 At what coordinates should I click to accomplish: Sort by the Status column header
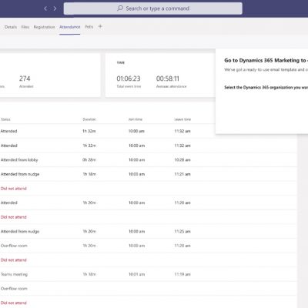pyautogui.click(x=5, y=119)
